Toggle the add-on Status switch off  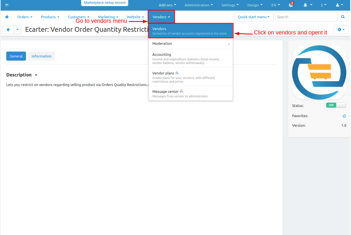point(336,105)
